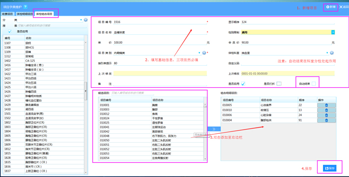349x177 pixels.
Task: Click the 名称 column header in left list
Action: 54,38
